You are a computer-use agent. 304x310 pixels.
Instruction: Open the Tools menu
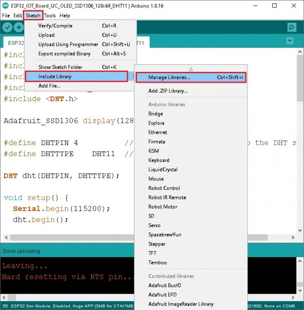(x=50, y=15)
